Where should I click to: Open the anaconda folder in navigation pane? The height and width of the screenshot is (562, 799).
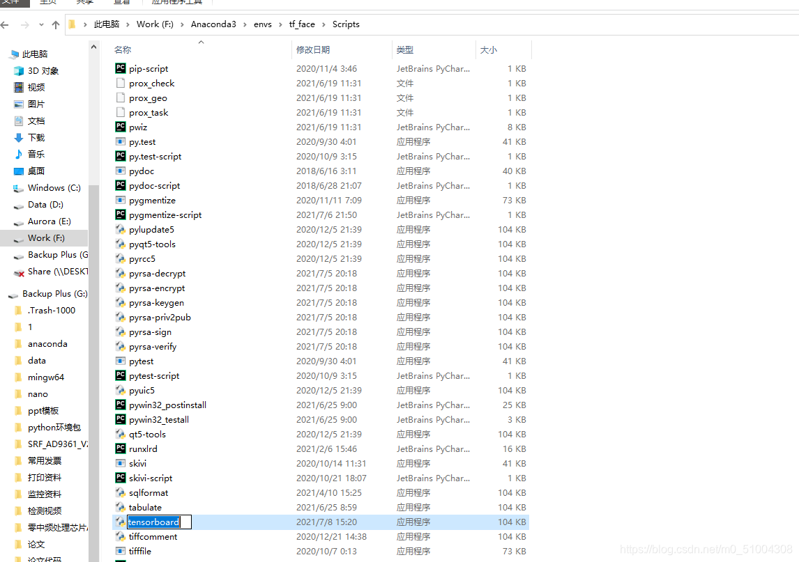pos(47,343)
